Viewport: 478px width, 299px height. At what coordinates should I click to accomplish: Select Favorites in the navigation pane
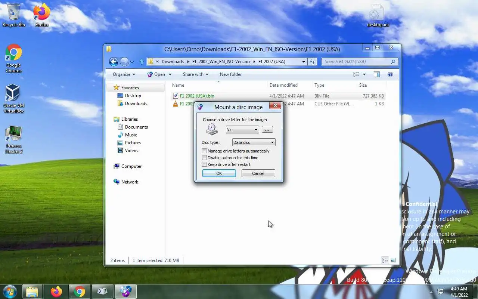(x=130, y=88)
